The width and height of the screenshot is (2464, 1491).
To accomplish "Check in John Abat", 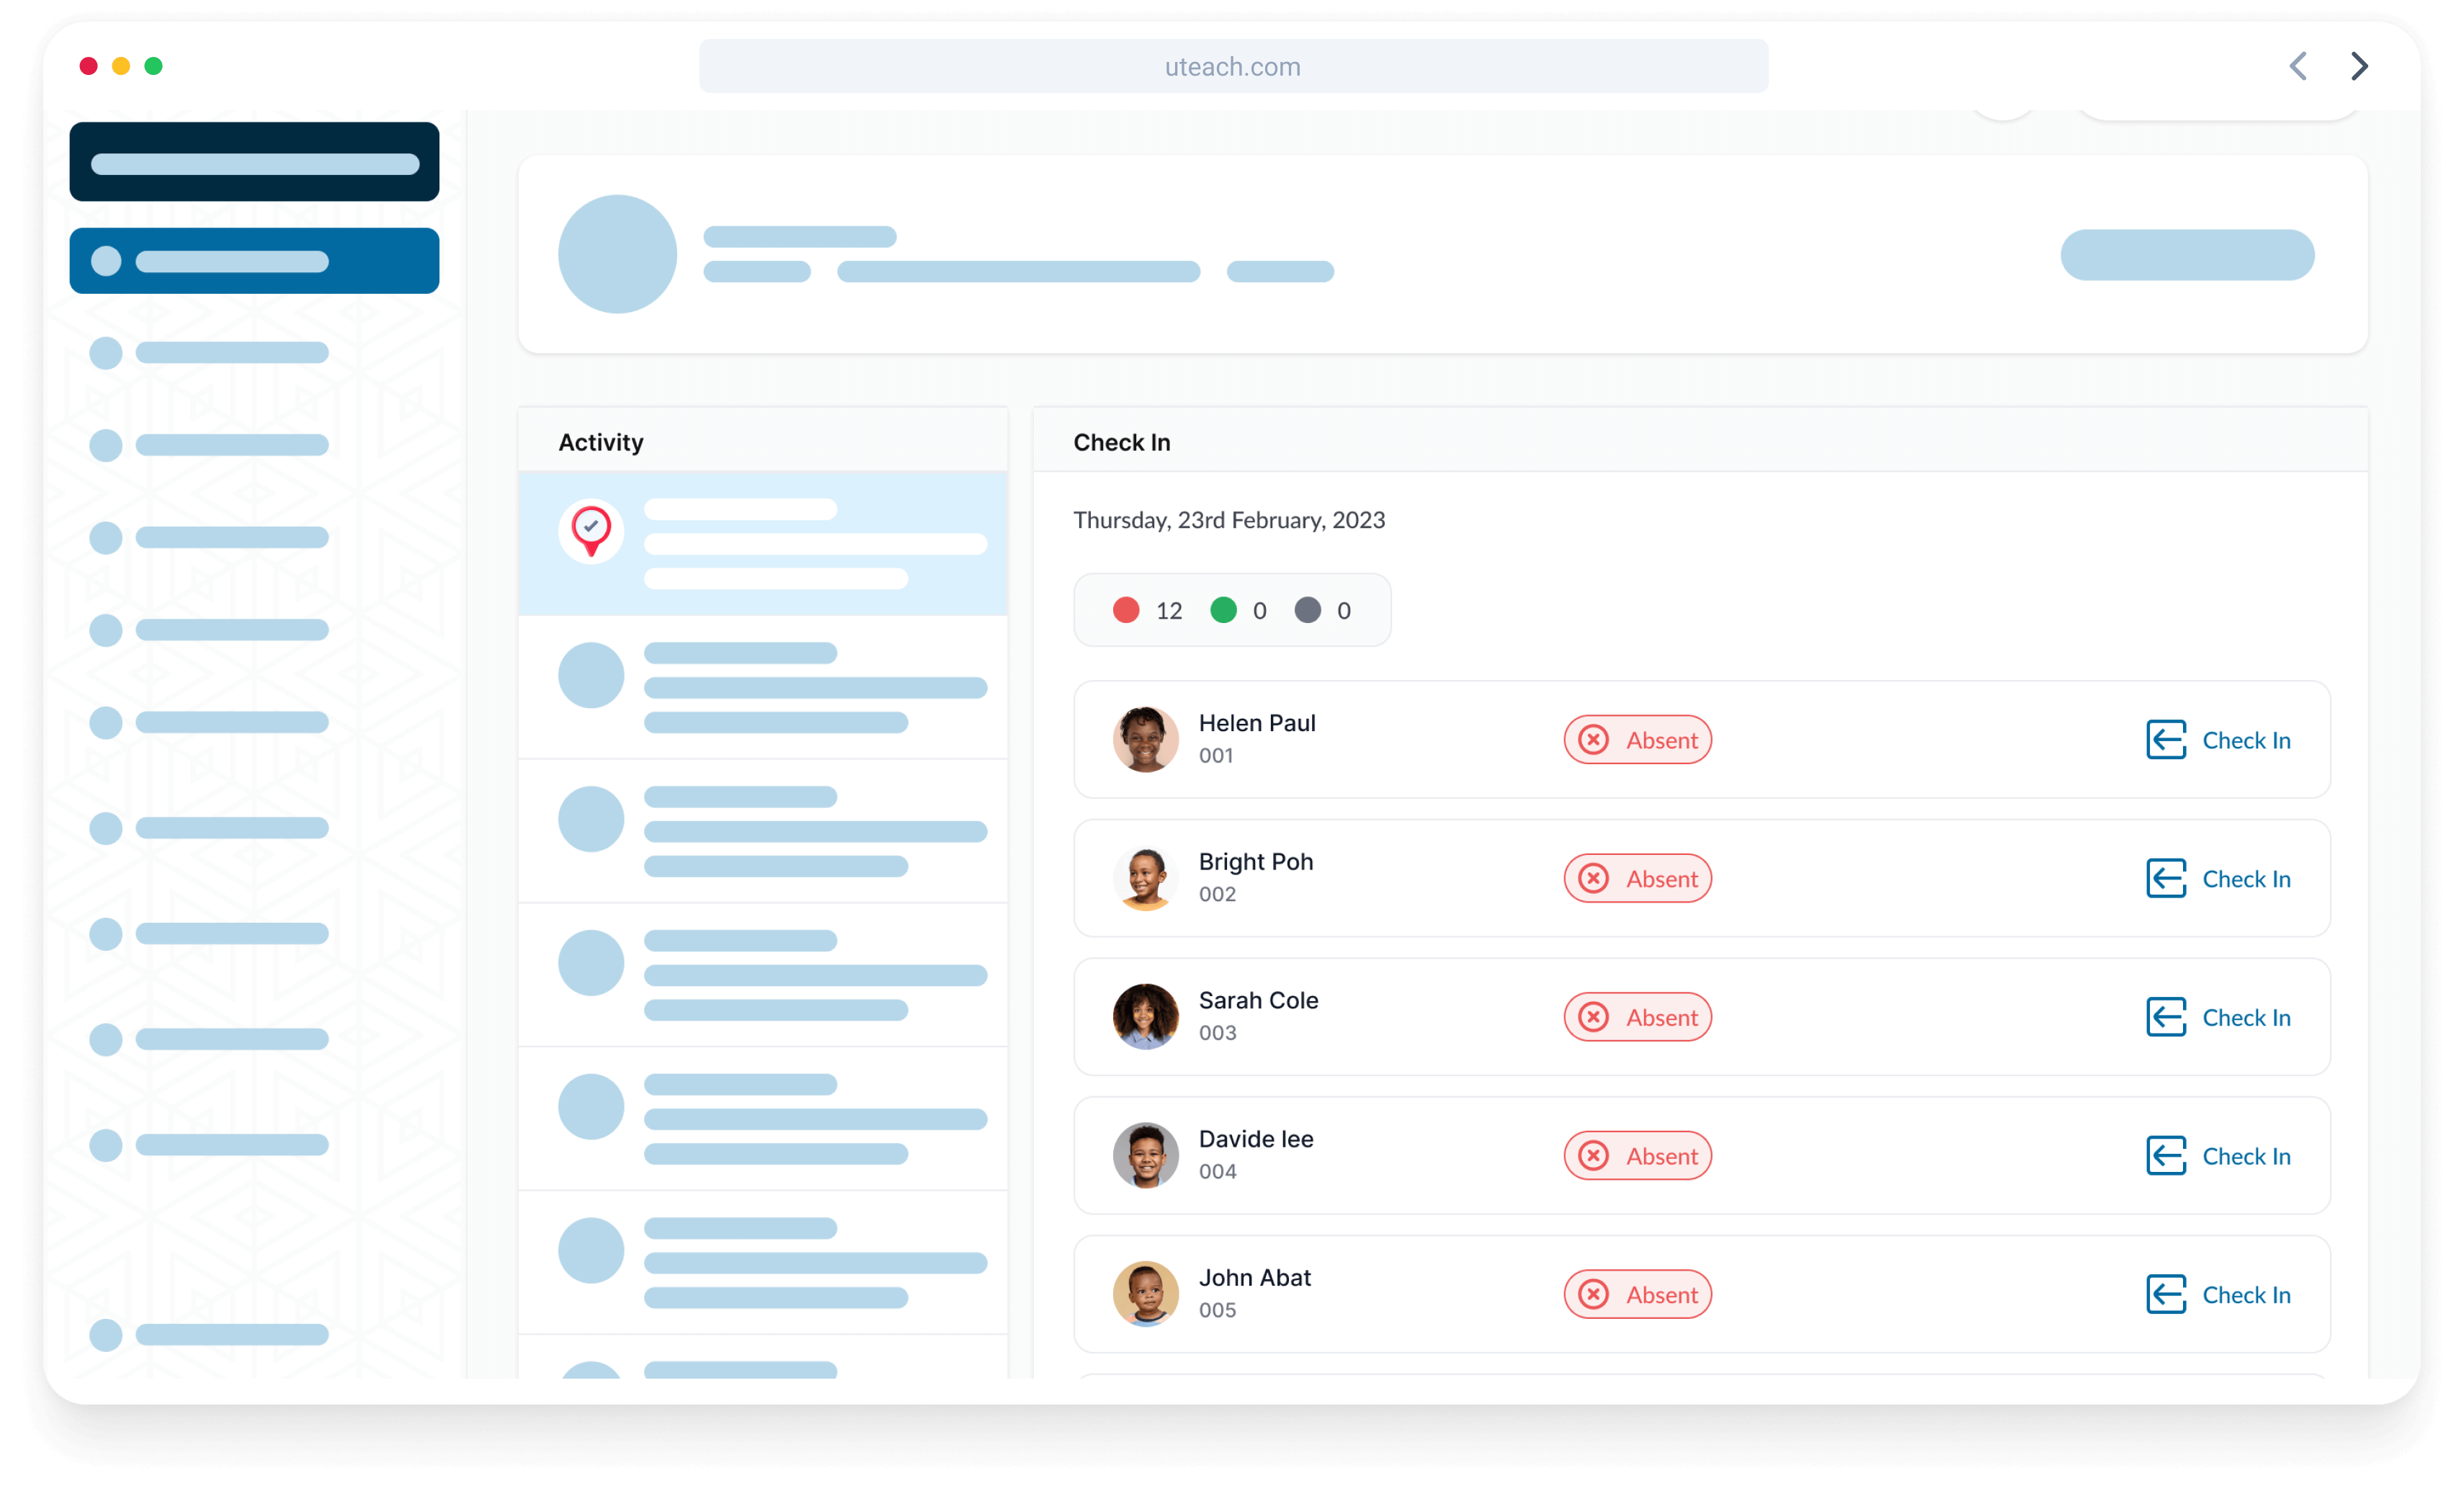I will tap(2218, 1294).
